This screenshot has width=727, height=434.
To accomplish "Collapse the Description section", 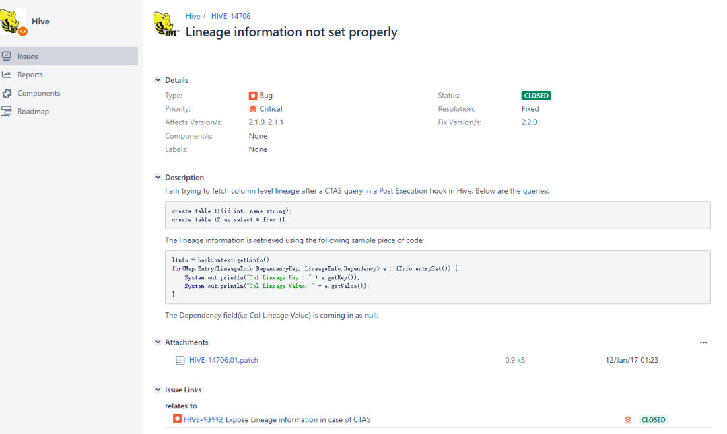I will click(x=158, y=177).
